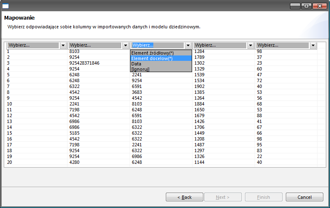Screen dimensions: 330x208
Task: Click value '8103' in row 1
Action: coord(74,51)
